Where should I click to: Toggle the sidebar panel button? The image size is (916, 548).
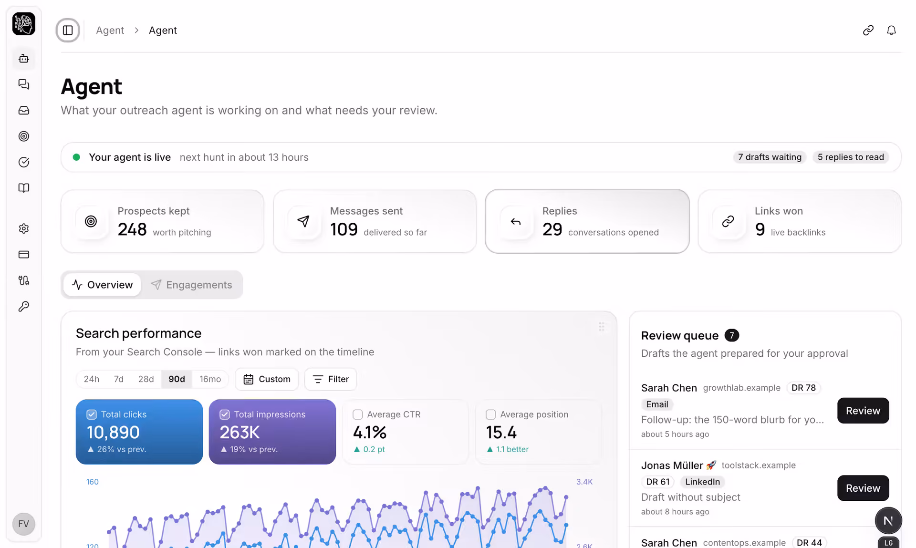(x=68, y=31)
